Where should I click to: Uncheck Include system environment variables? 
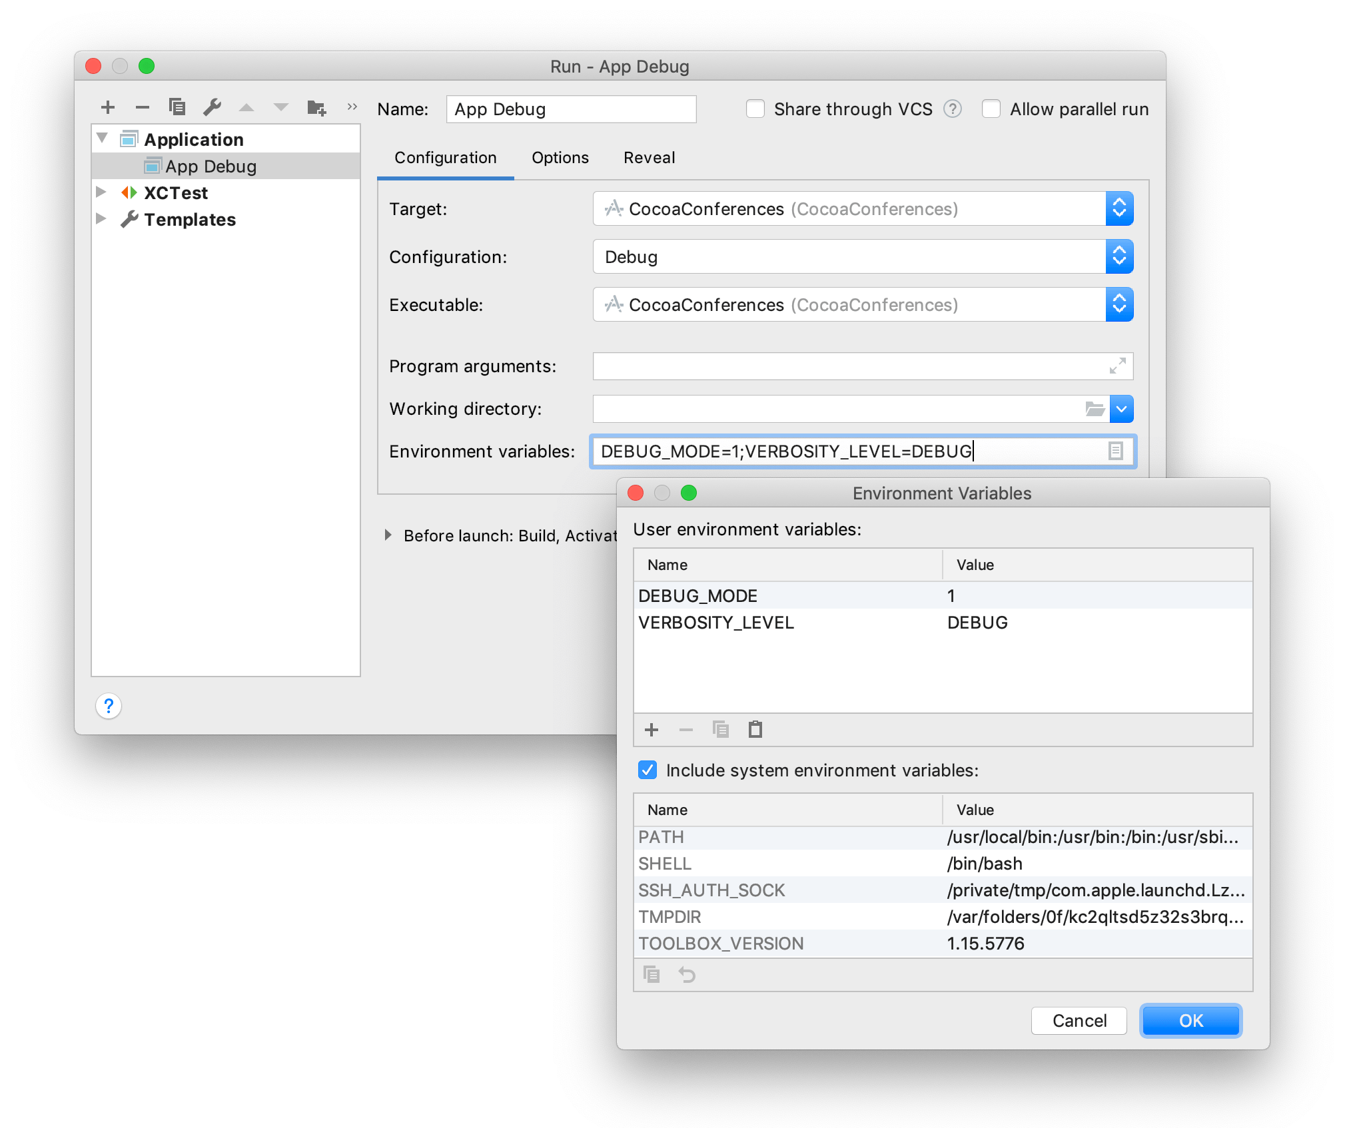(647, 770)
